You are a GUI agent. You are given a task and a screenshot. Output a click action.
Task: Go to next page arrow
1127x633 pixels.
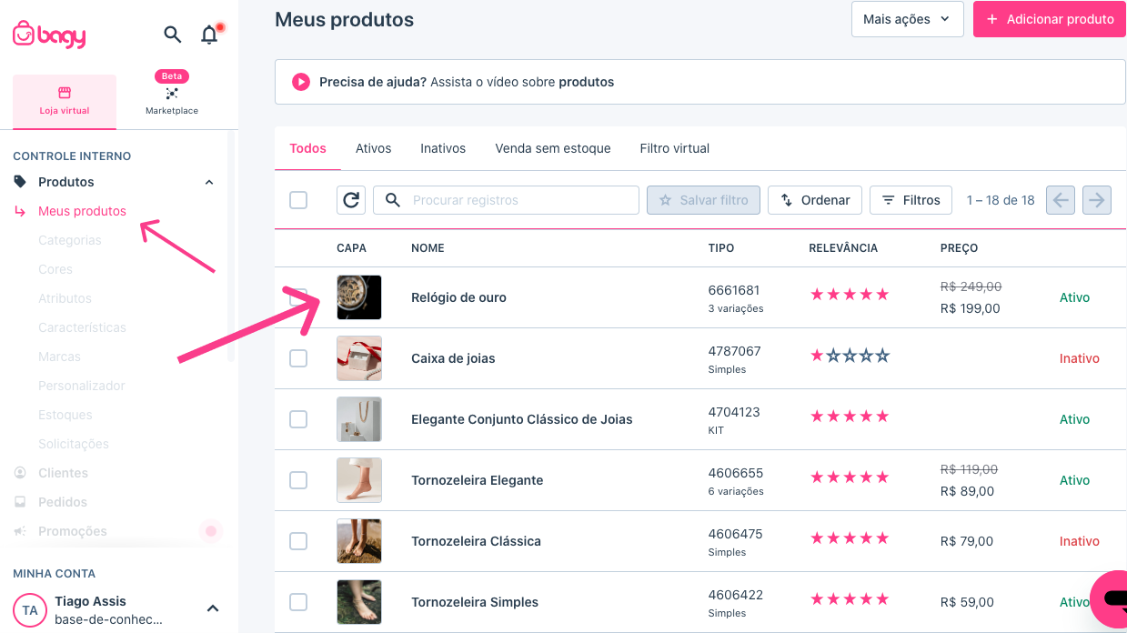pyautogui.click(x=1097, y=200)
